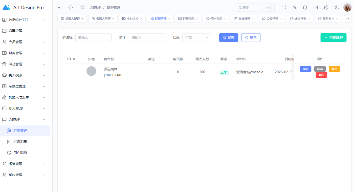The image size is (354, 192).
Task: Open the settings hexagon icon in header
Action: (326, 8)
